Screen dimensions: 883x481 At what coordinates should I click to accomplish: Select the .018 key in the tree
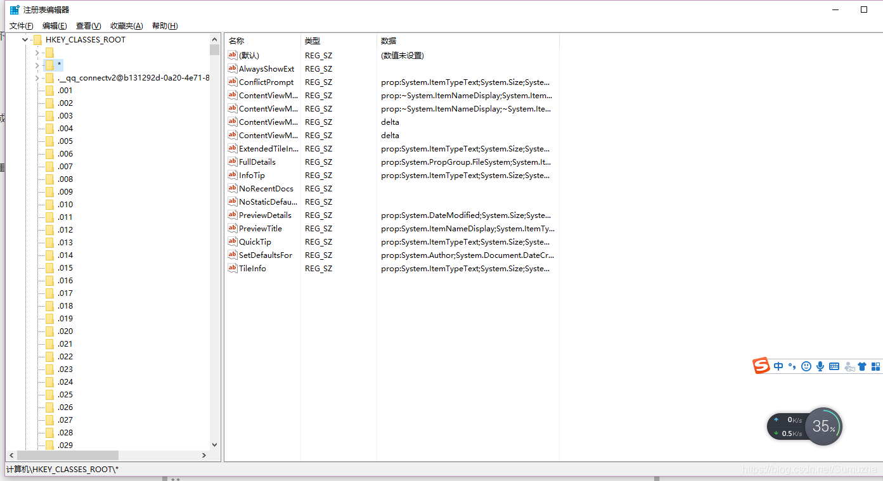[x=65, y=305]
